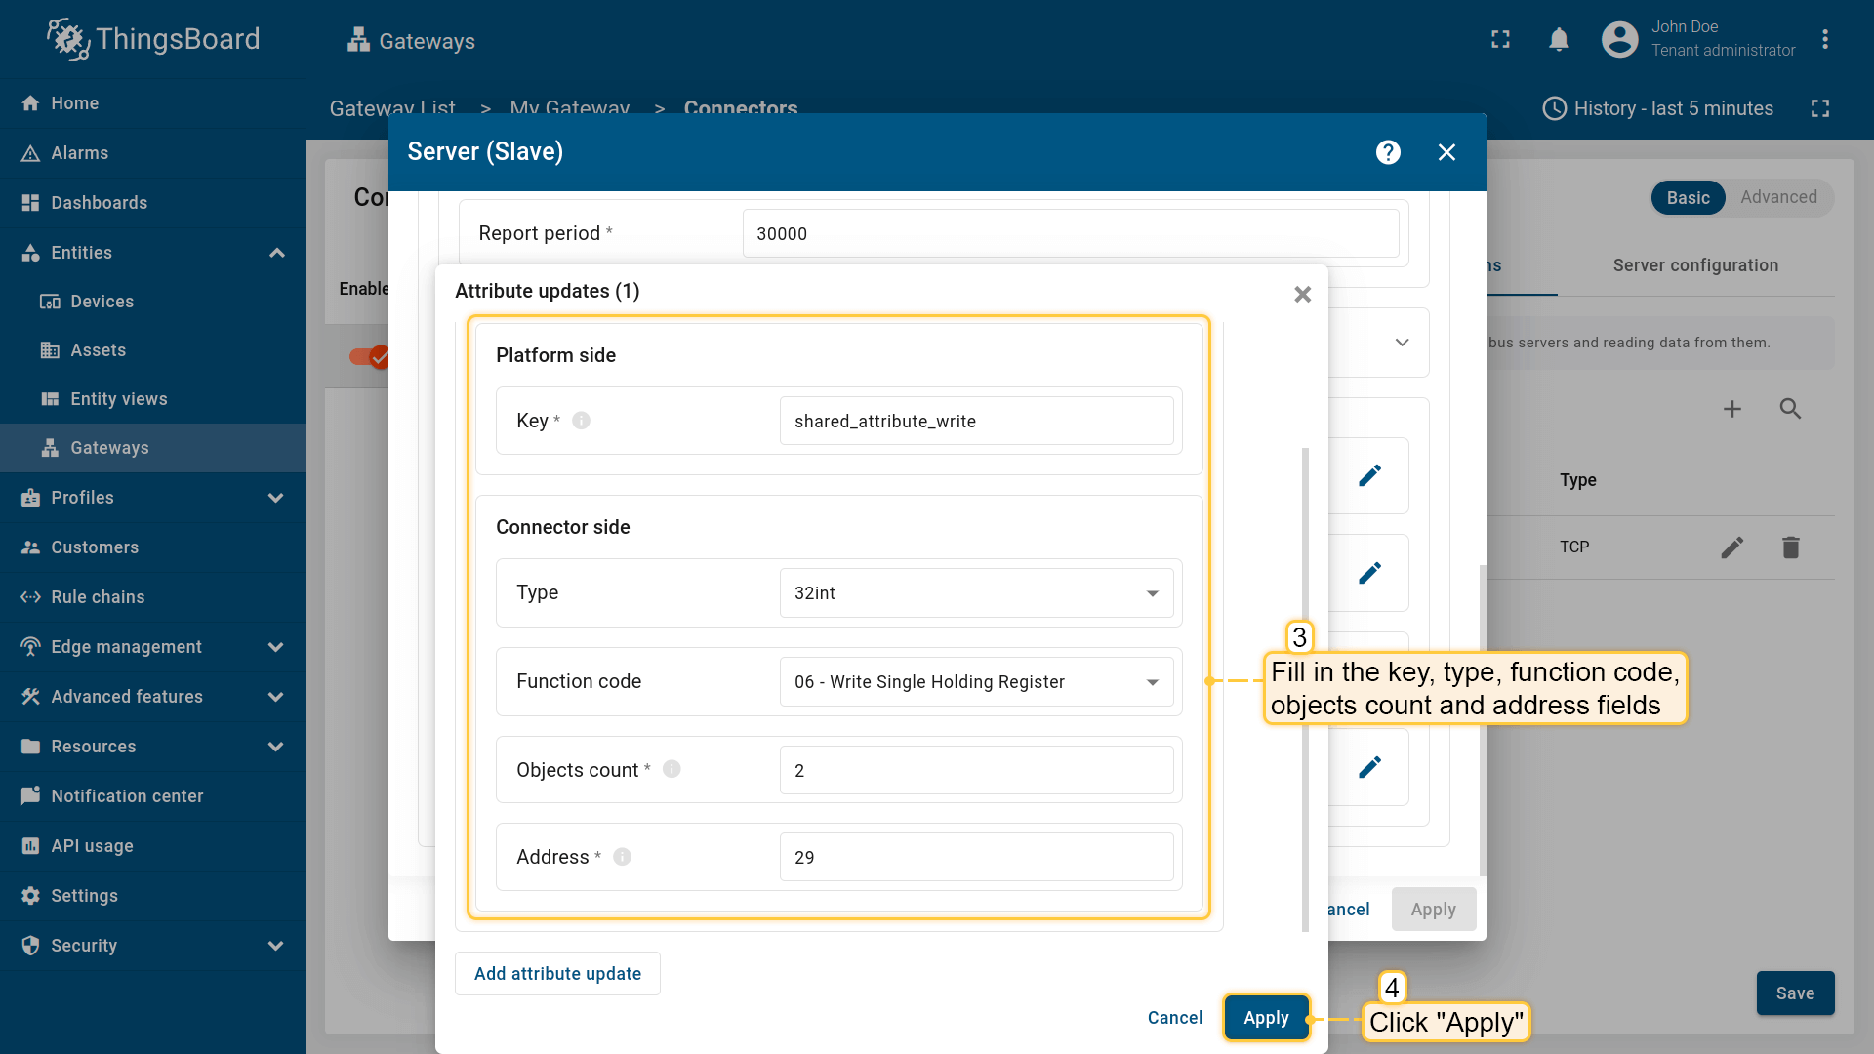
Task: Delete the TCP connector with trash icon
Action: point(1790,547)
